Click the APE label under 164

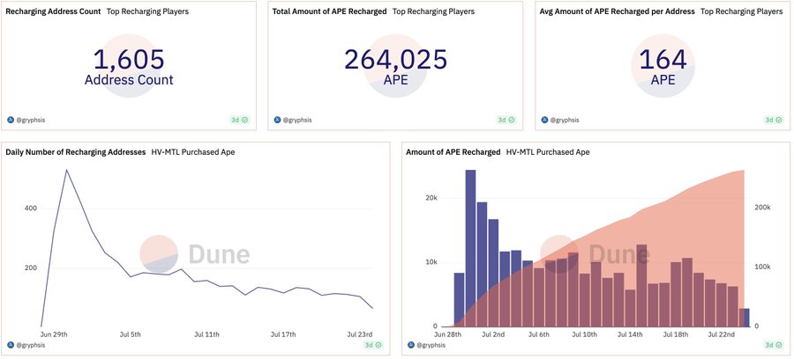coord(663,80)
